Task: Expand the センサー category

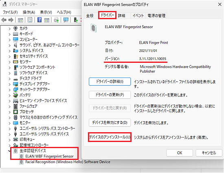Action: 9,62
